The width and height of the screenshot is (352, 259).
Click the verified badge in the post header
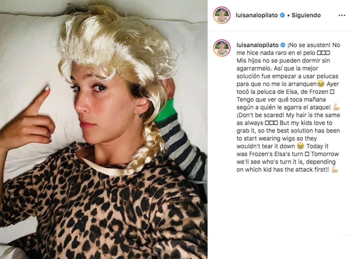(283, 15)
